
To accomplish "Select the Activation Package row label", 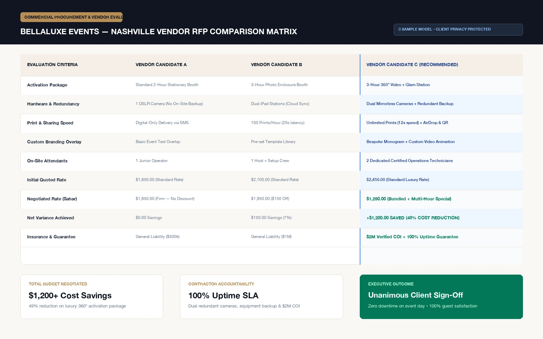I will tap(47, 85).
